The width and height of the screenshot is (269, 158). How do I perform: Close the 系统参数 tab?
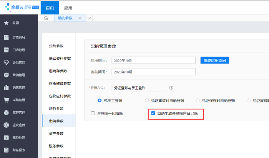pos(80,18)
